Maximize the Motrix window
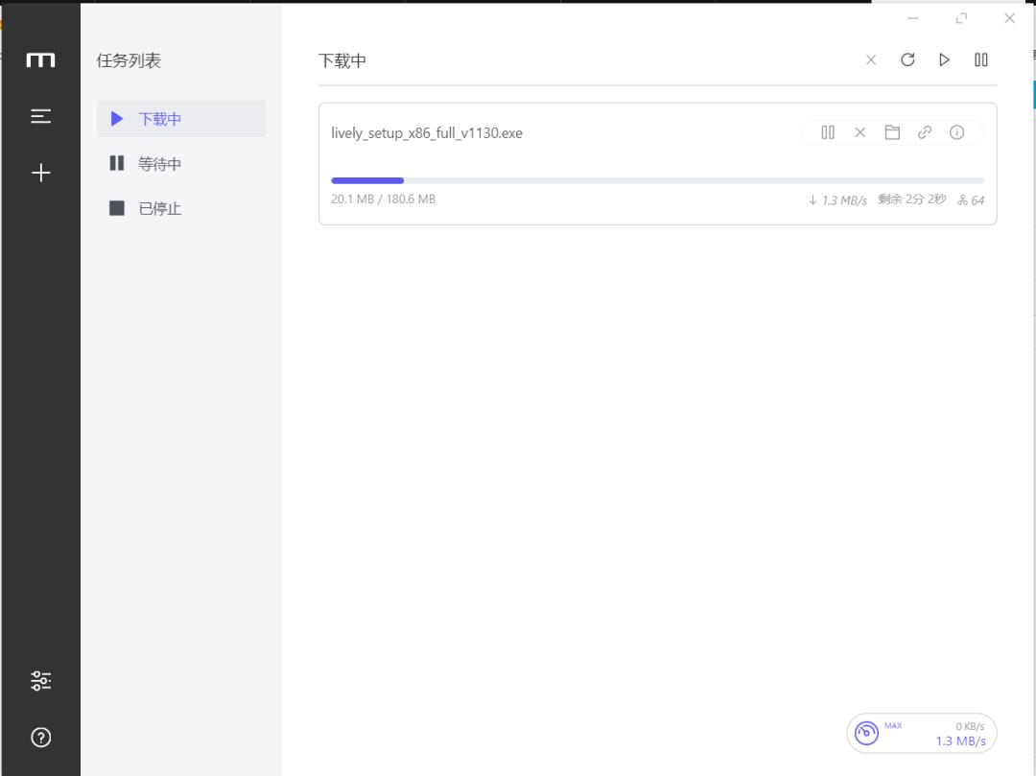This screenshot has height=776, width=1036. 961,18
